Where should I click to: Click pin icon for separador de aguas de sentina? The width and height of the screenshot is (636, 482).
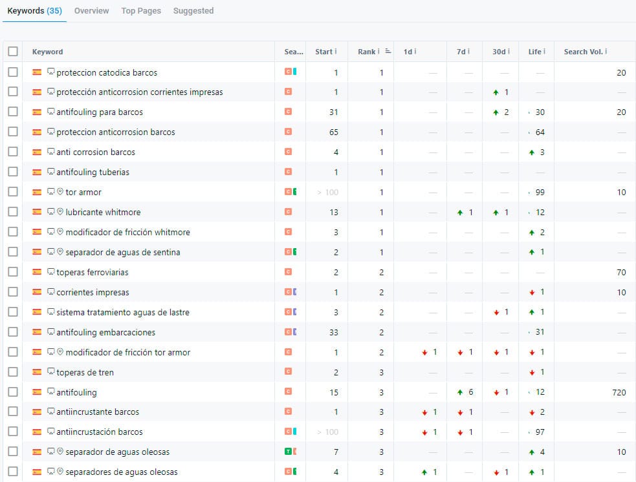pyautogui.click(x=60, y=251)
